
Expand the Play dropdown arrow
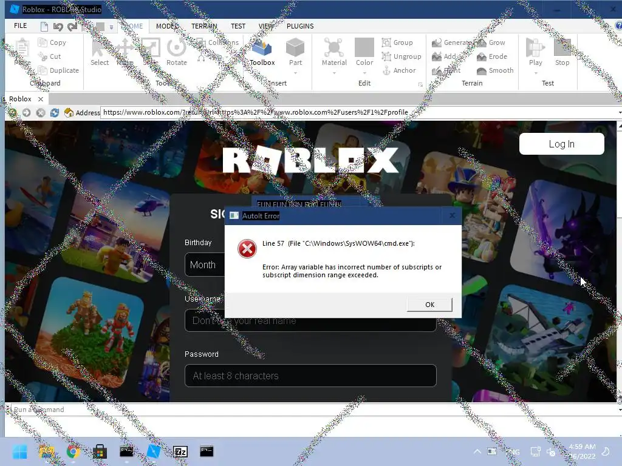[x=536, y=73]
